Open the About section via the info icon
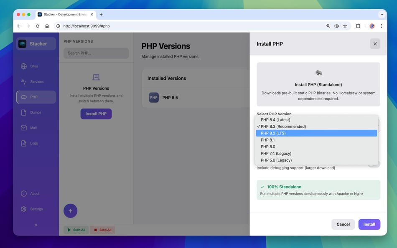Image resolution: width=397 pixels, height=248 pixels. coord(24,193)
